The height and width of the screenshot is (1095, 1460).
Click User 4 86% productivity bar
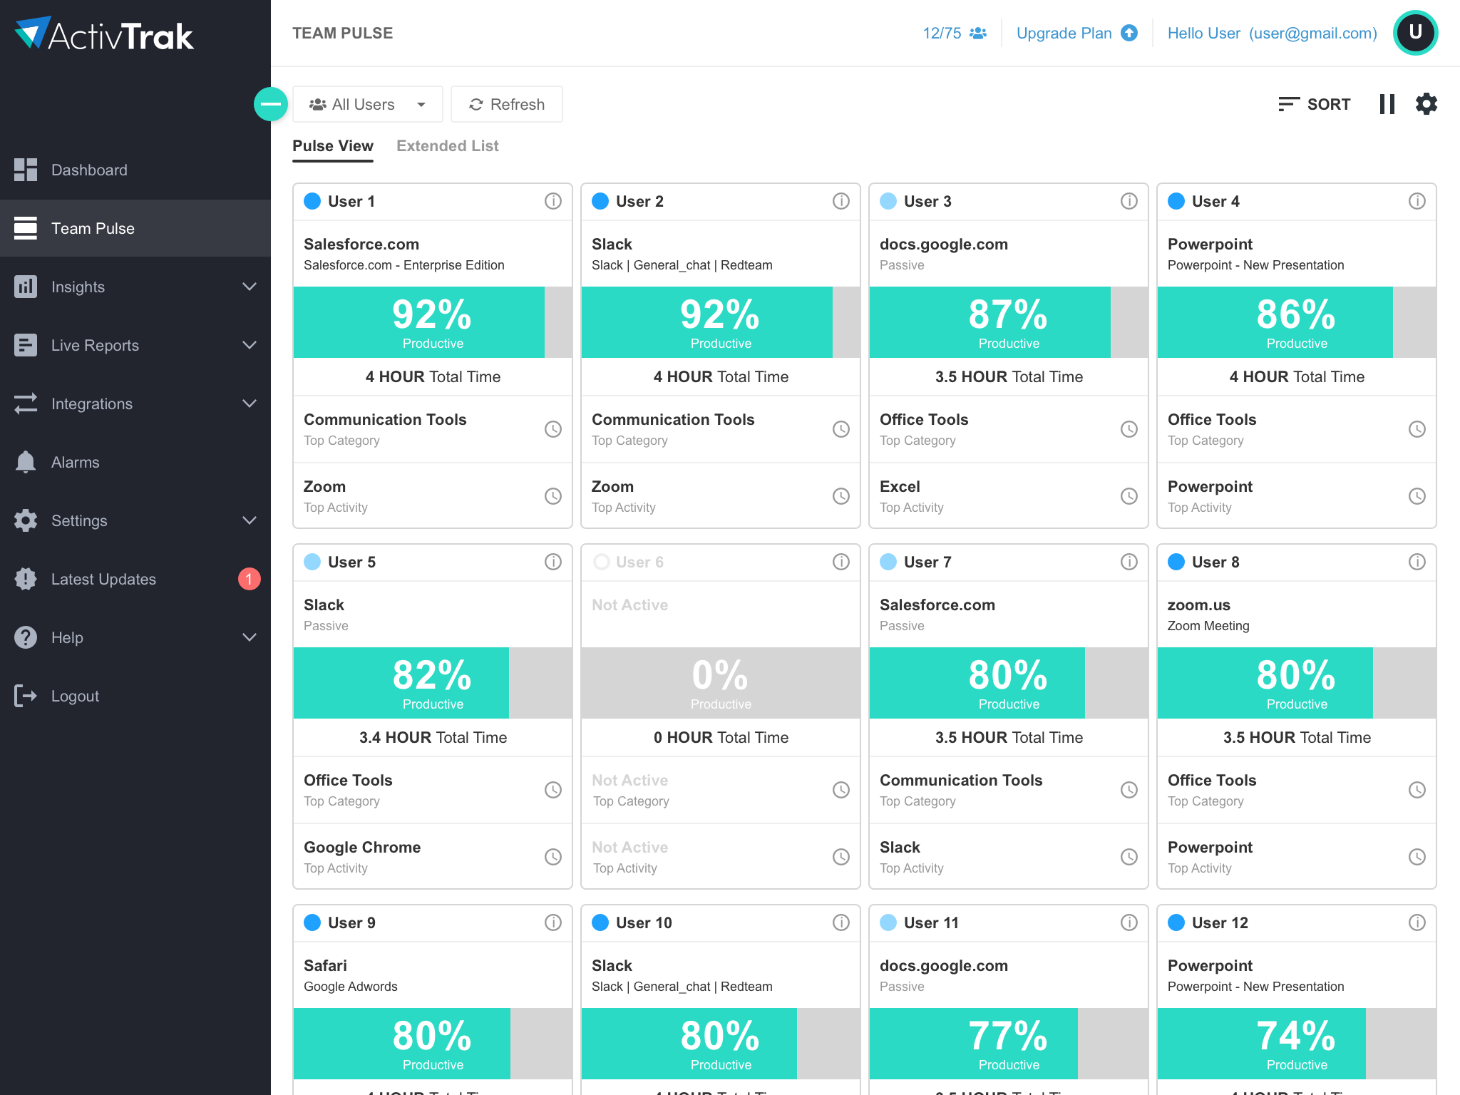(1297, 322)
